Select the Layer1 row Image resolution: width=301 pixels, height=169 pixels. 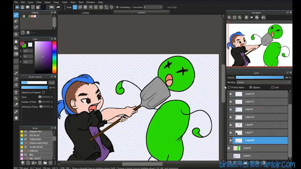click(258, 156)
